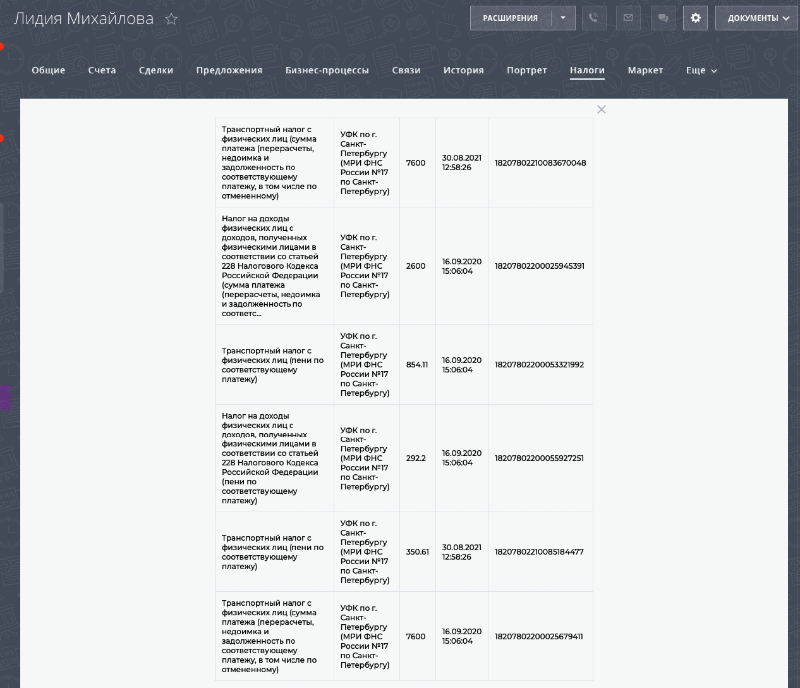Expand the Еще tab menu

click(701, 70)
